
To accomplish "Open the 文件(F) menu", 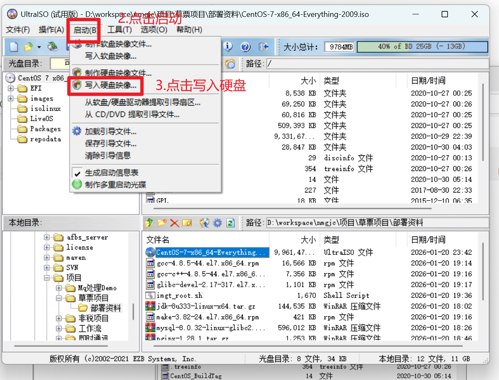I will click(x=18, y=30).
